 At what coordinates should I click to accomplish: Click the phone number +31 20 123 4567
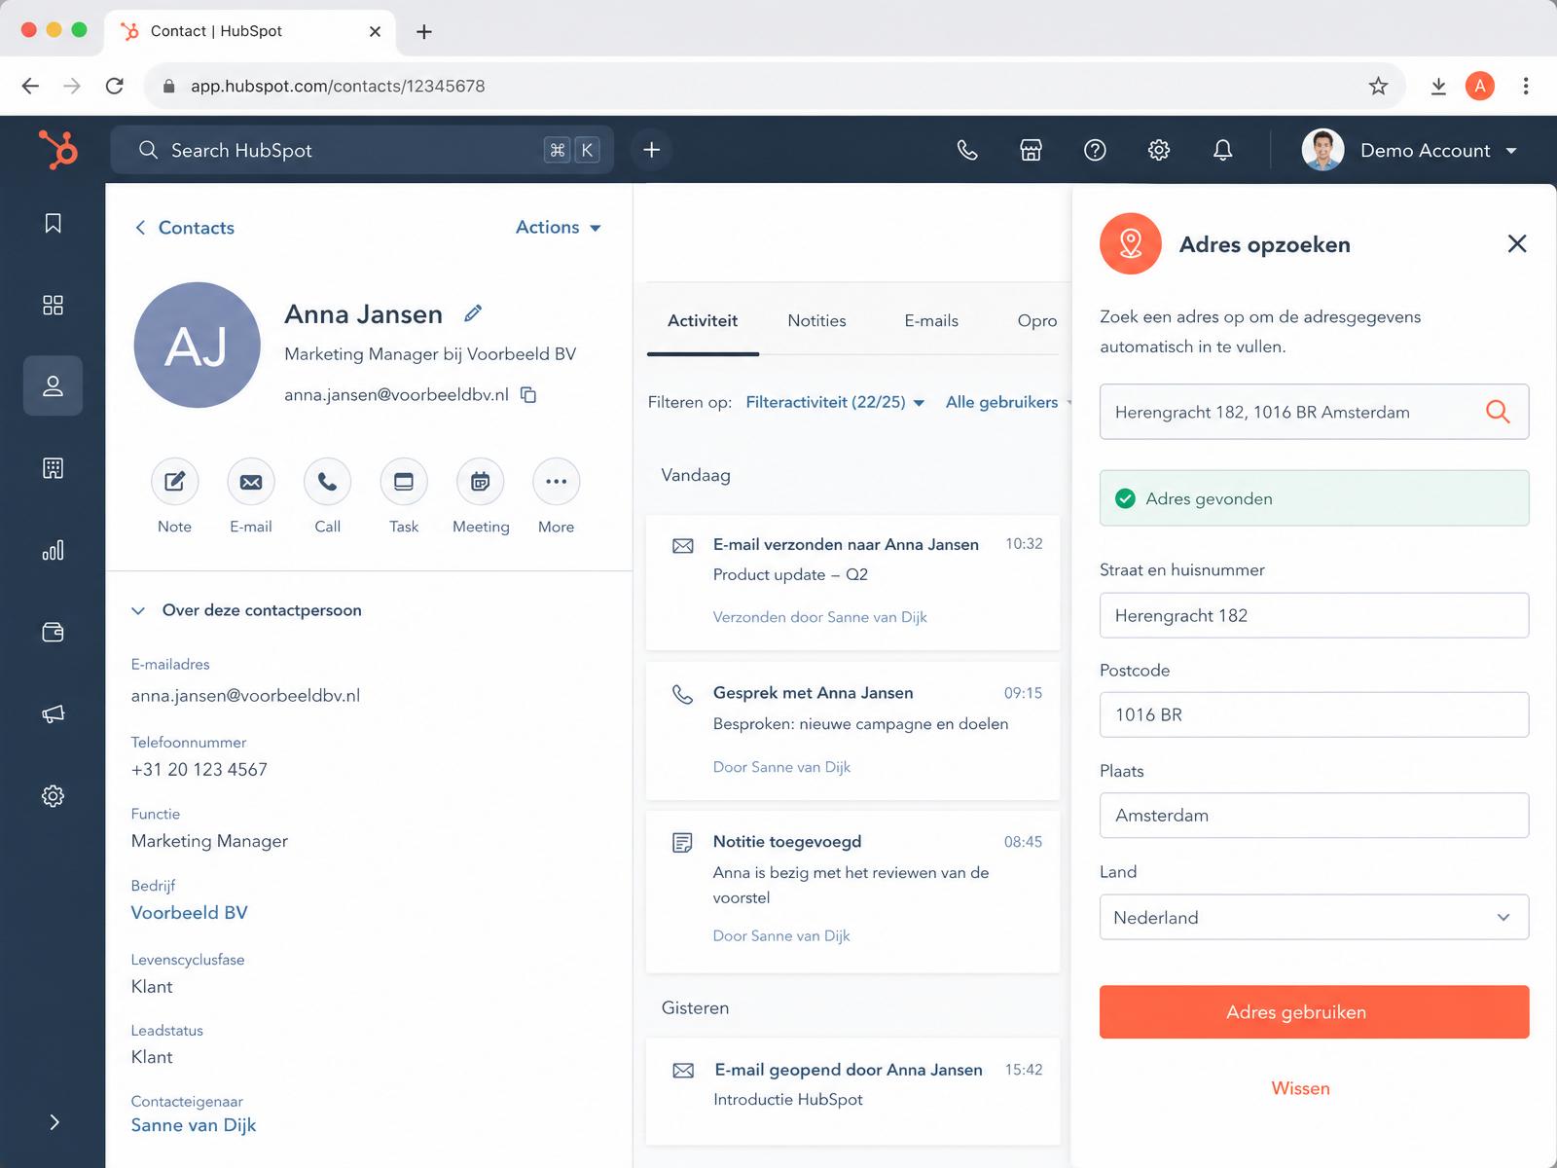(x=199, y=770)
